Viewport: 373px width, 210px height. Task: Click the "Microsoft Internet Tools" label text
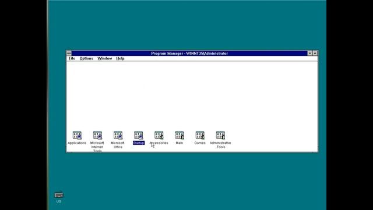pyautogui.click(x=97, y=146)
